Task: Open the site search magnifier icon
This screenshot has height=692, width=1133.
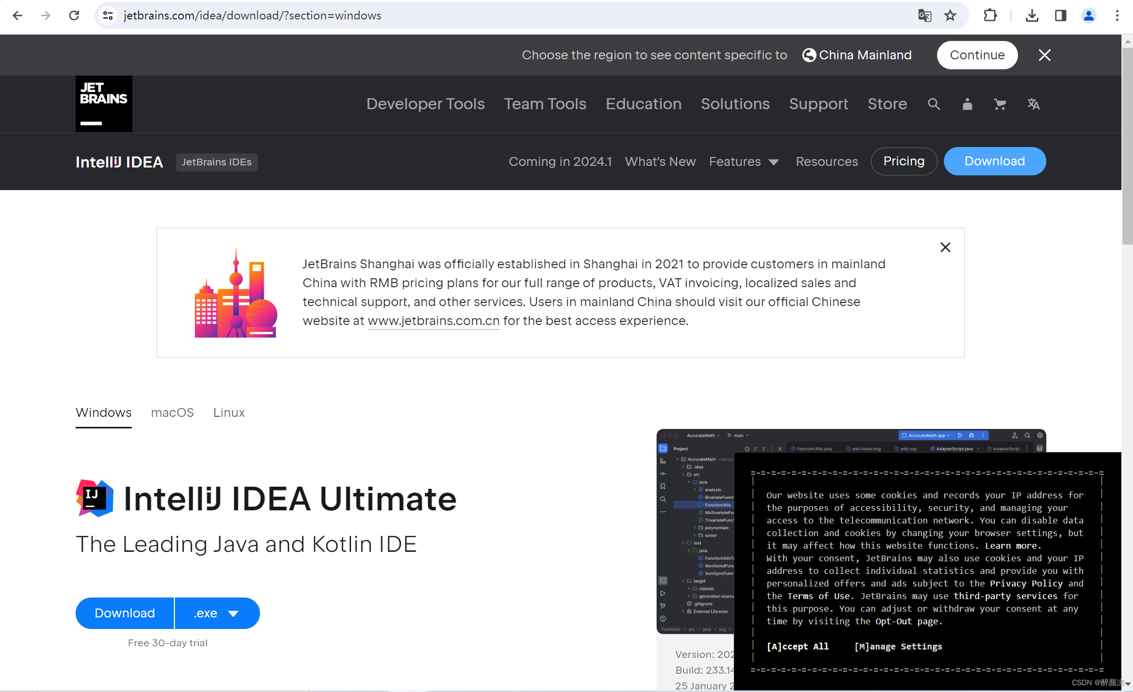Action: (x=934, y=104)
